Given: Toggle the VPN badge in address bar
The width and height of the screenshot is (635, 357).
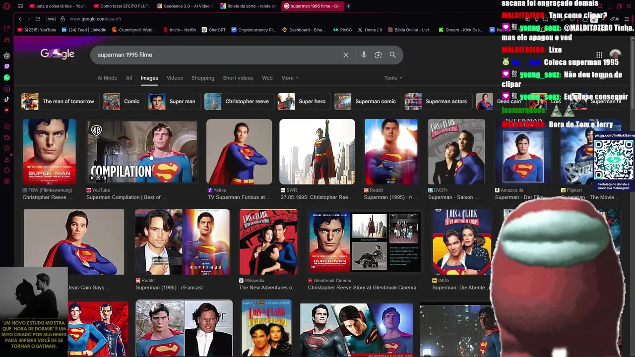Looking at the screenshot, I should pos(51,19).
